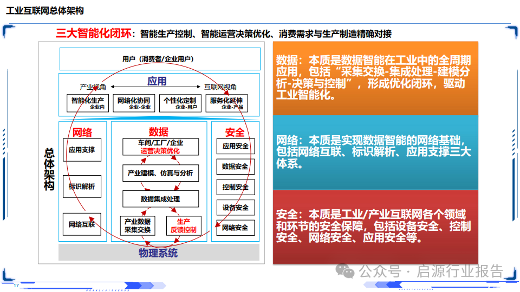
Task: Click the 产业建模、仿真与分析 box
Action: tap(160, 173)
